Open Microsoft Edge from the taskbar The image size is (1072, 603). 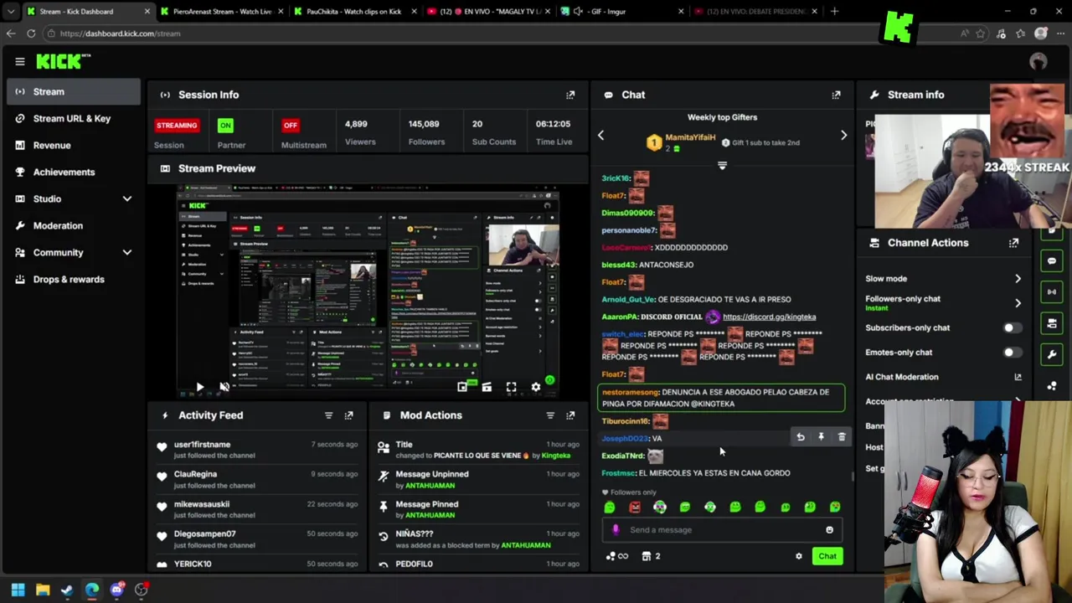coord(92,590)
